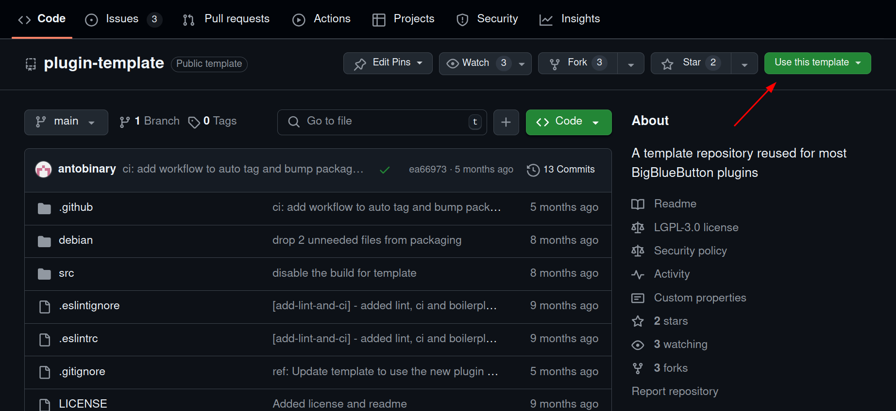Open the .gitignore file
Viewport: 896px width, 411px height.
pos(82,372)
